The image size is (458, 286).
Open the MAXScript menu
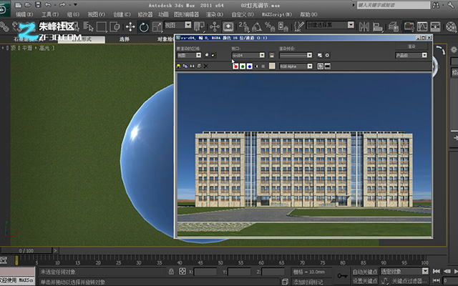click(277, 14)
